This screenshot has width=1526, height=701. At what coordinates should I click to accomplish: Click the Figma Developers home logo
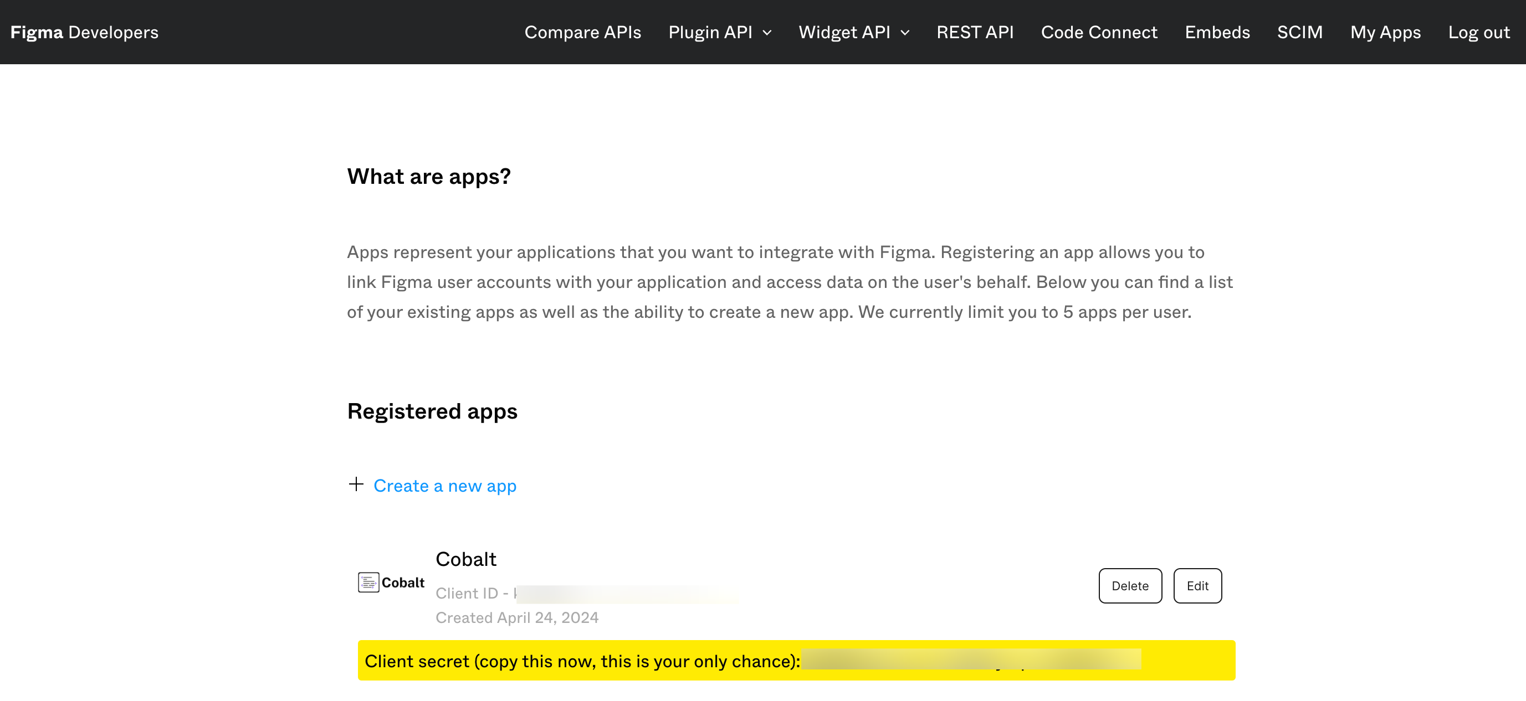point(84,32)
